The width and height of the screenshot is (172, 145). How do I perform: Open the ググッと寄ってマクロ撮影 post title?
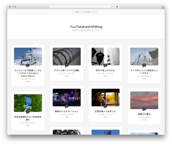67,70
